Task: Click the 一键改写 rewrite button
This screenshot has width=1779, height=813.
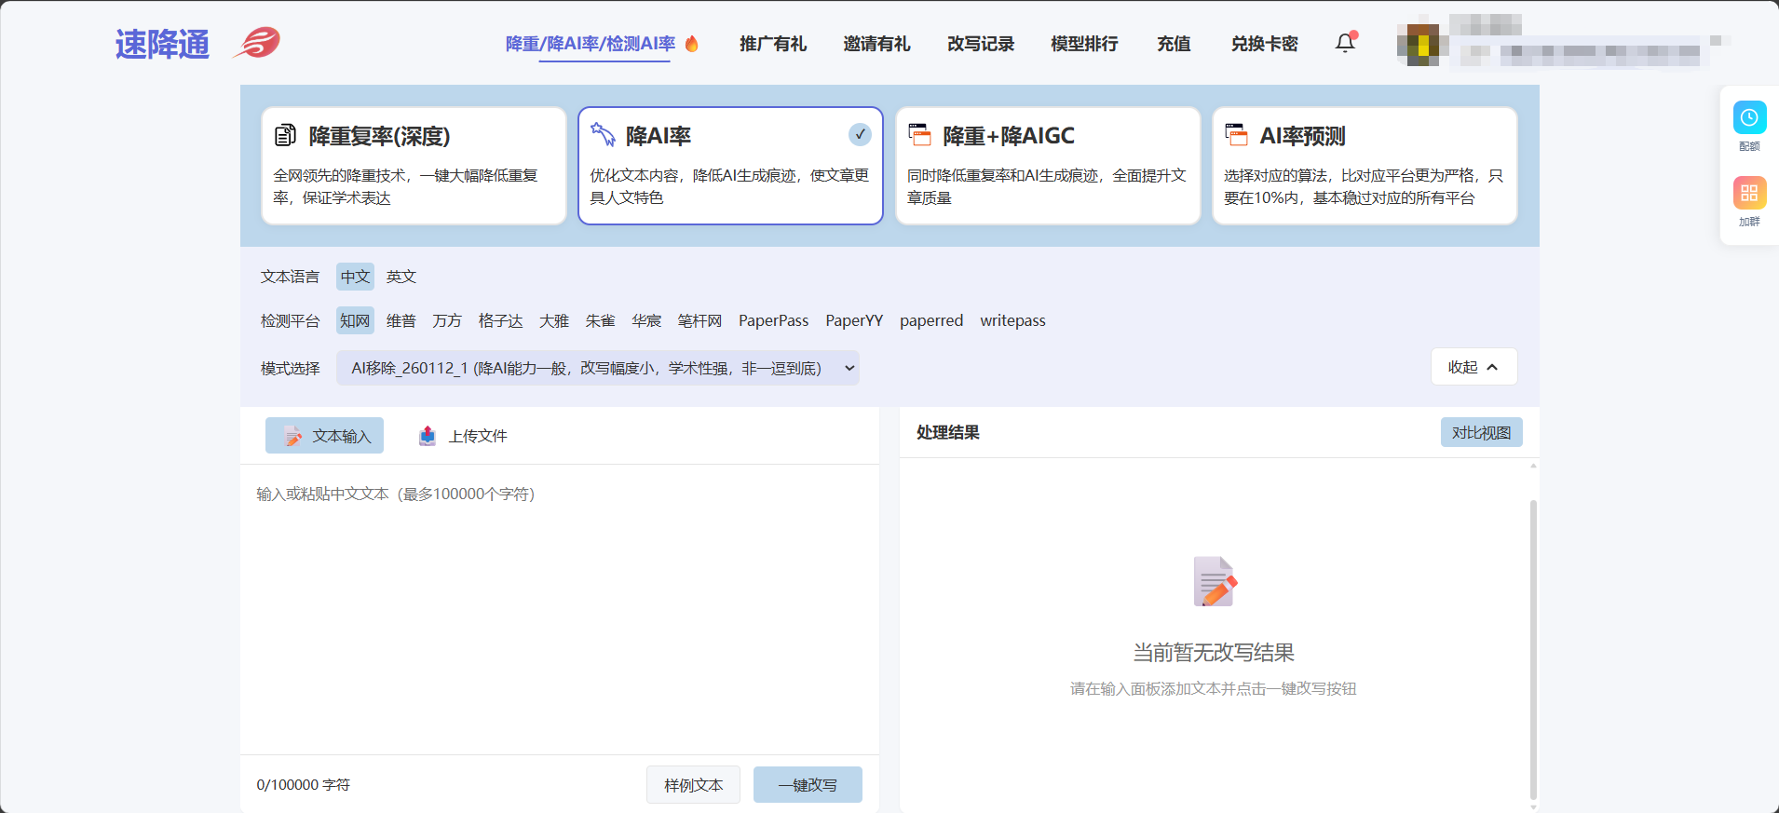Action: [808, 785]
